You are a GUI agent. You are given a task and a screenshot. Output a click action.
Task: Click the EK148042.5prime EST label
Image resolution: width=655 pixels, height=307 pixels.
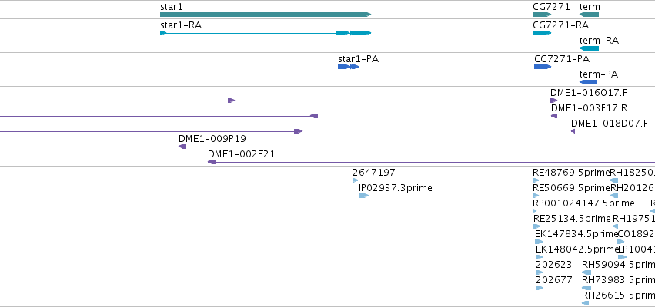pyautogui.click(x=576, y=249)
